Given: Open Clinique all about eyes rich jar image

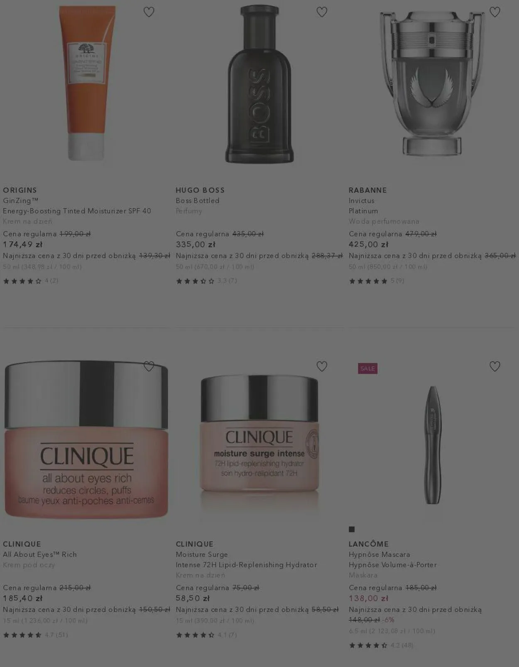Looking at the screenshot, I should [86, 440].
